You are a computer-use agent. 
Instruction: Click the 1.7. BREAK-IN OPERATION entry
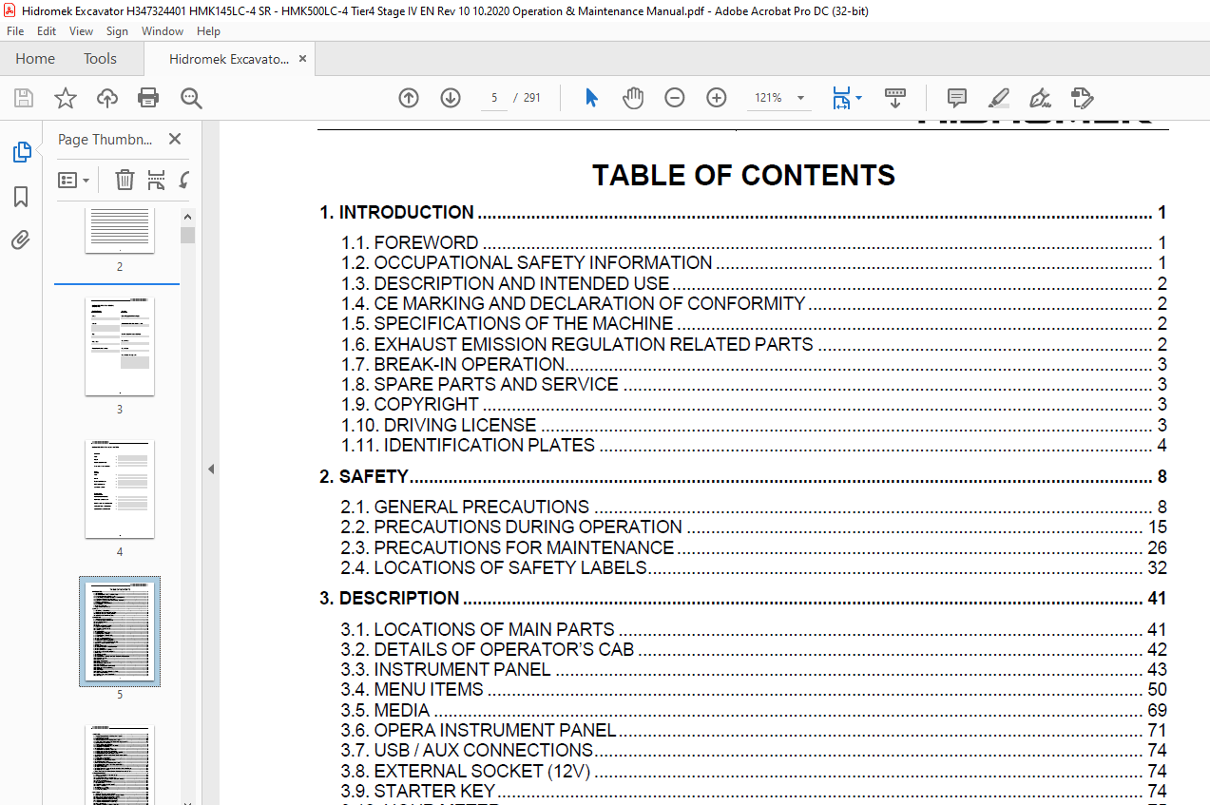754,365
